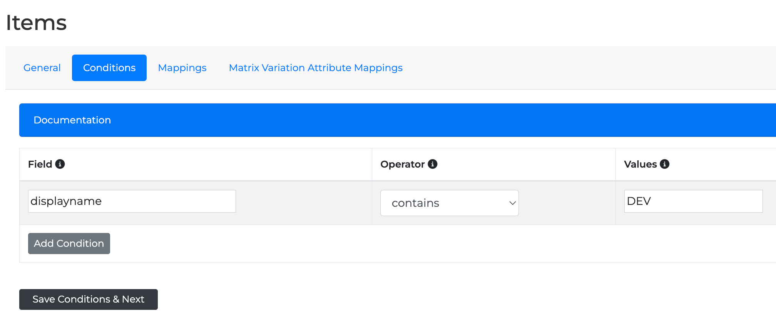Open the 'contains' operator dropdown

click(x=443, y=203)
